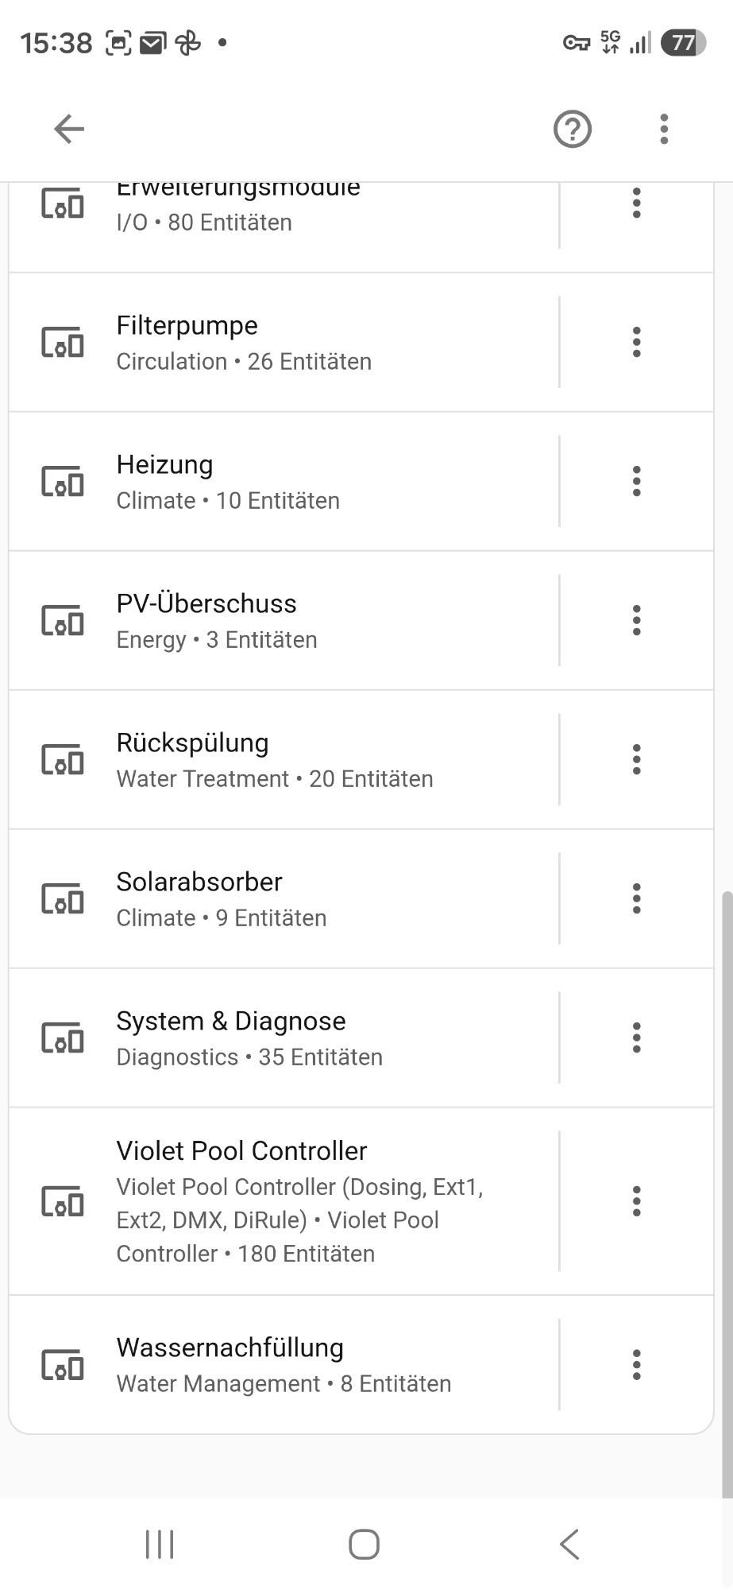Open the PV-Überschuss device entry

click(x=284, y=620)
